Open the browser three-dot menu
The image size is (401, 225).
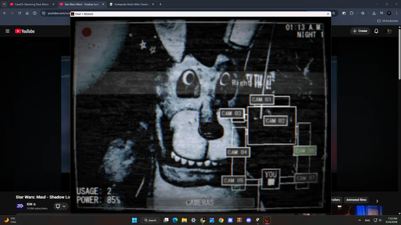pos(397,13)
